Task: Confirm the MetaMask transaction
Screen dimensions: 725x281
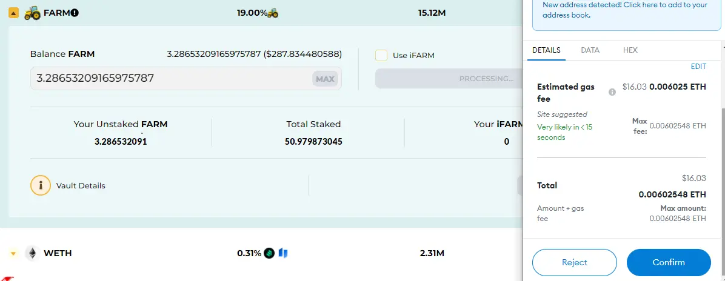Action: coord(669,262)
